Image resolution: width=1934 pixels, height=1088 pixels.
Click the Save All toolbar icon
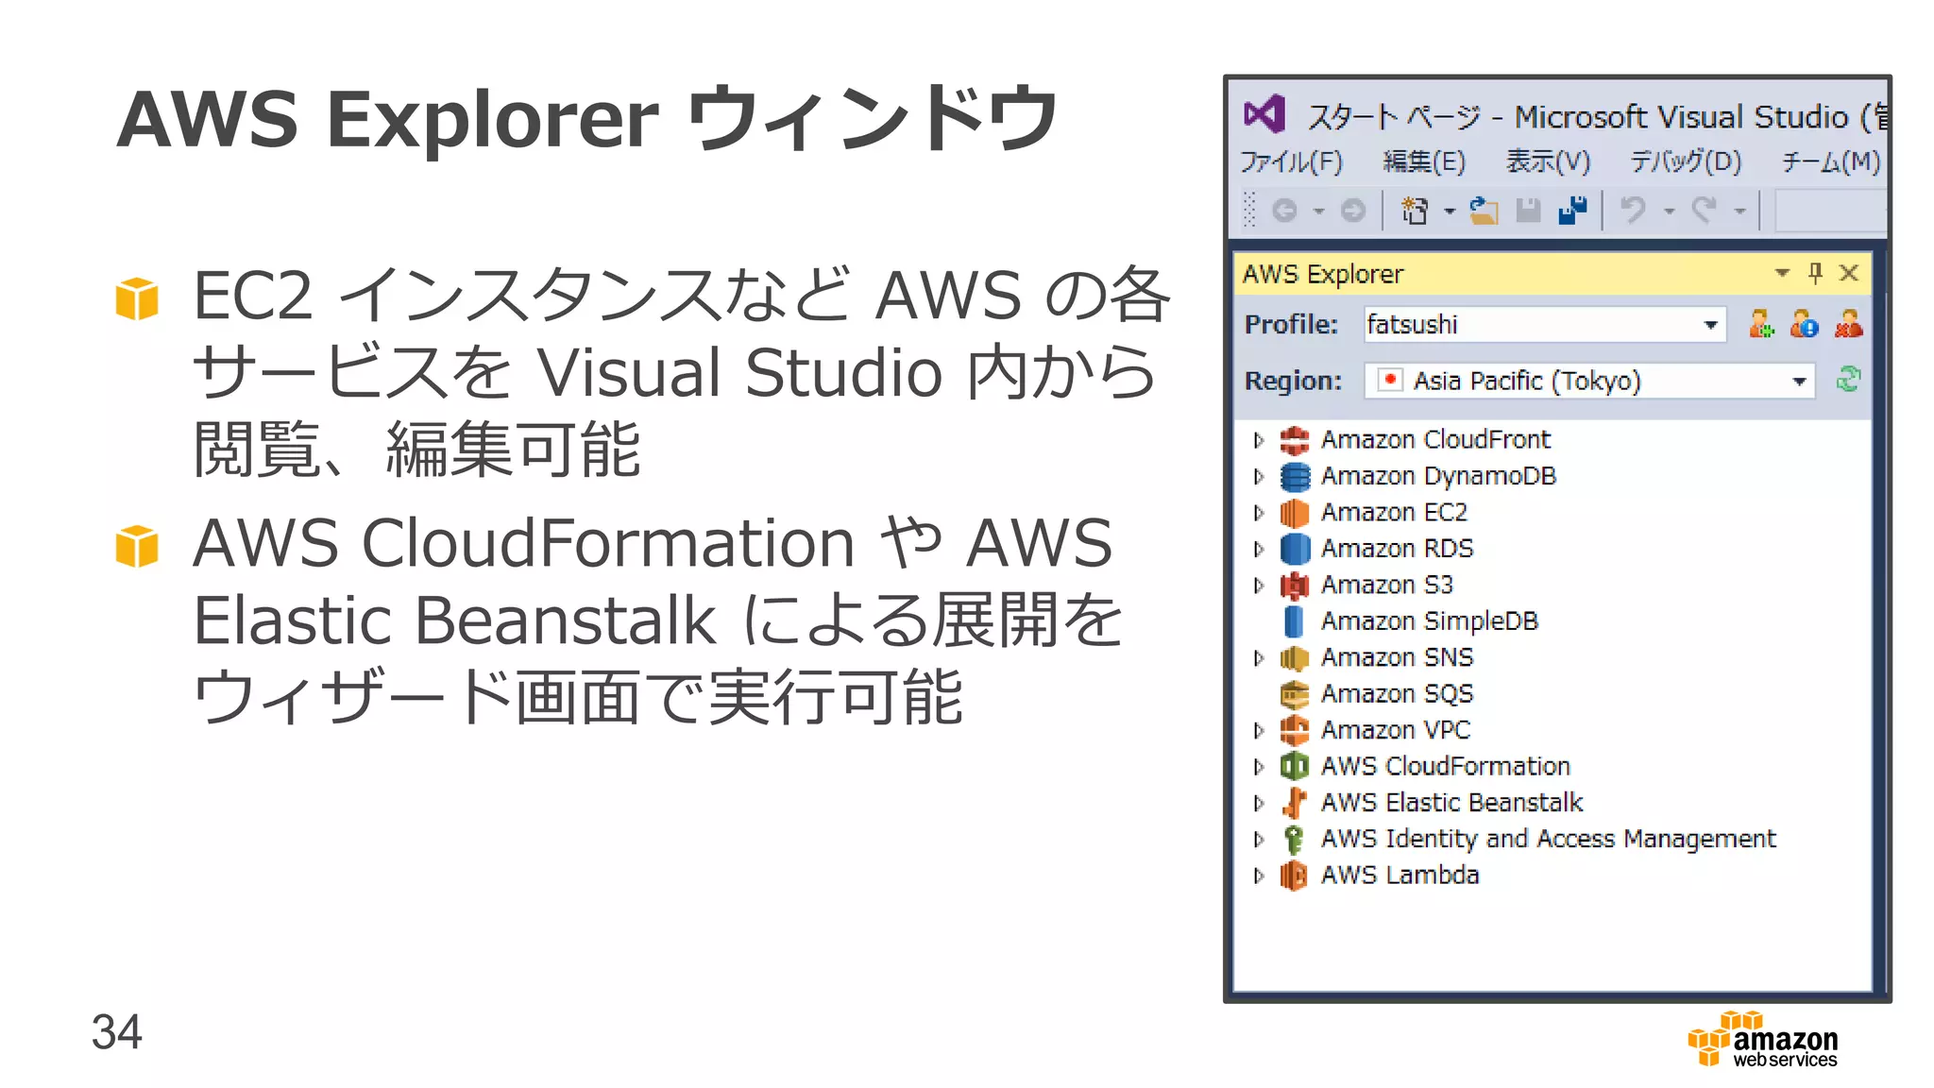pyautogui.click(x=1573, y=211)
